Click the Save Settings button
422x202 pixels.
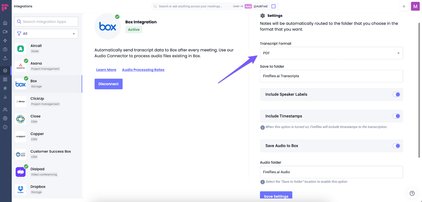pyautogui.click(x=276, y=195)
